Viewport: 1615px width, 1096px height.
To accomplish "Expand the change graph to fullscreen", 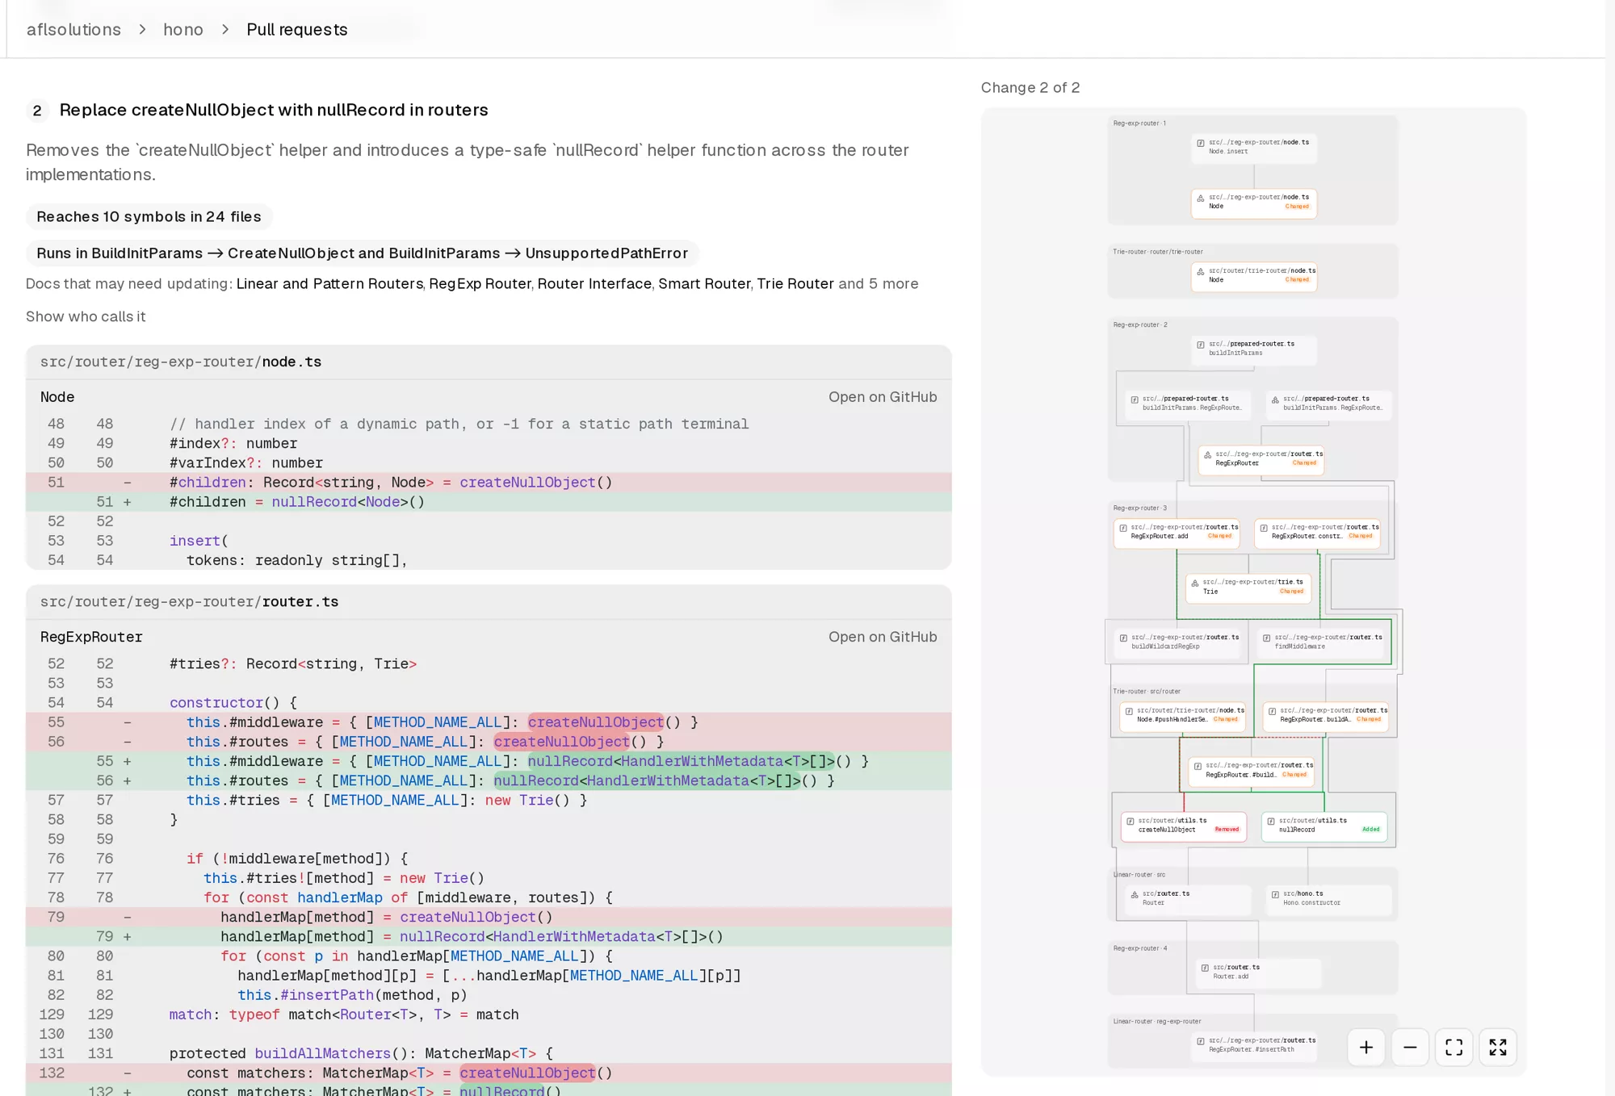I will click(x=1498, y=1047).
